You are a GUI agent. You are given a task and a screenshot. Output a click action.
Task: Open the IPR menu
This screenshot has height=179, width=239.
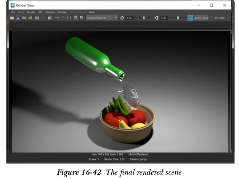click(x=40, y=12)
